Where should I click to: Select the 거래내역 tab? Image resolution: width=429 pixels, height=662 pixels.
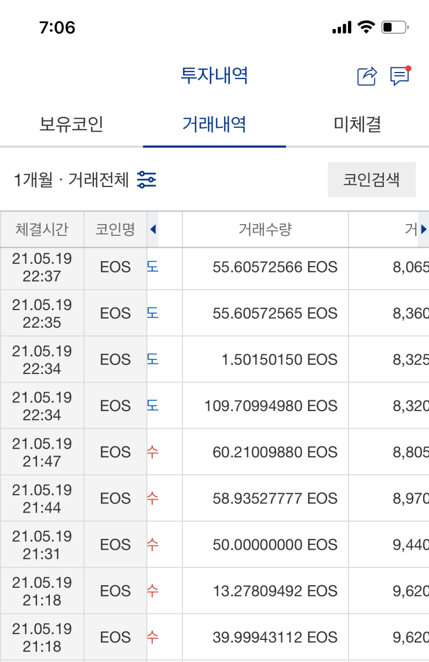pos(214,124)
